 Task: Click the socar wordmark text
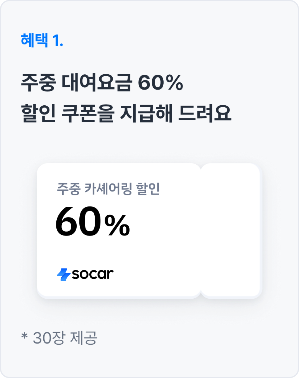coord(92,274)
